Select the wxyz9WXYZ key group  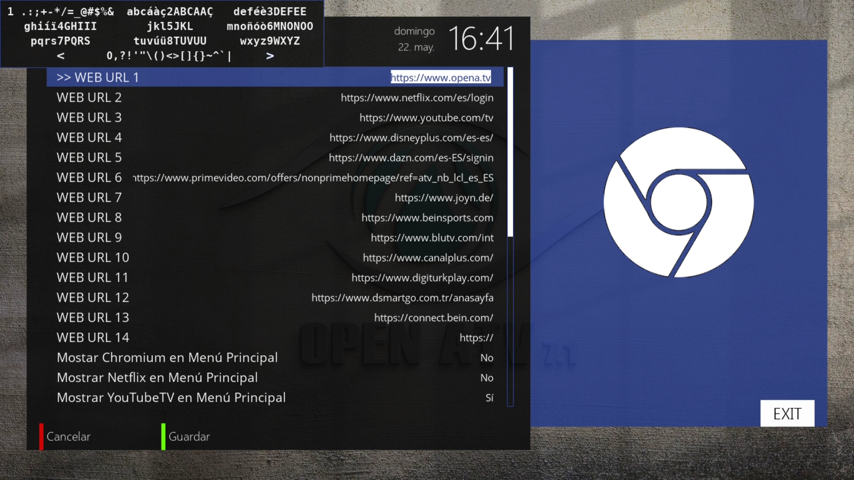tap(270, 41)
